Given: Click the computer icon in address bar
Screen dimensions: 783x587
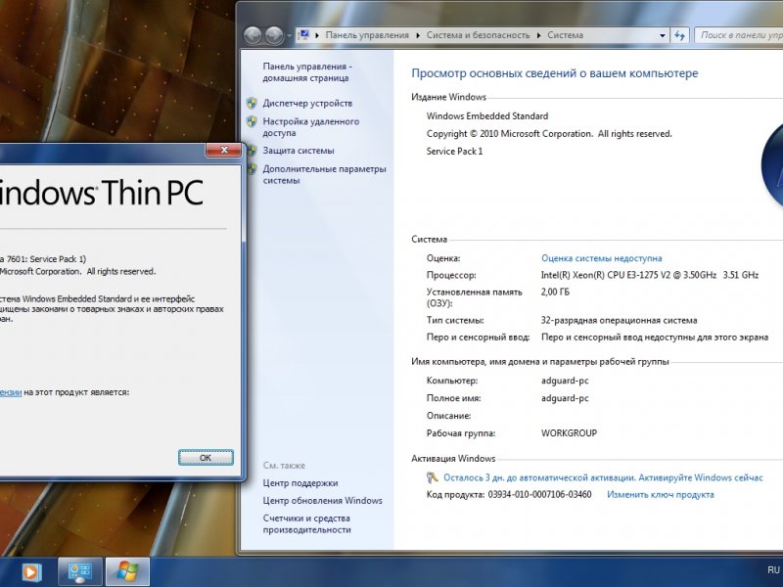Looking at the screenshot, I should coord(303,35).
